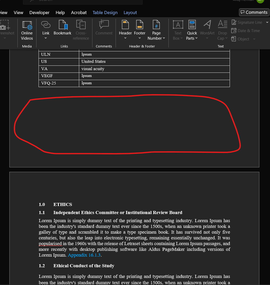270x285 pixels.
Task: Open the Developer ribbon tab
Action: tap(39, 12)
